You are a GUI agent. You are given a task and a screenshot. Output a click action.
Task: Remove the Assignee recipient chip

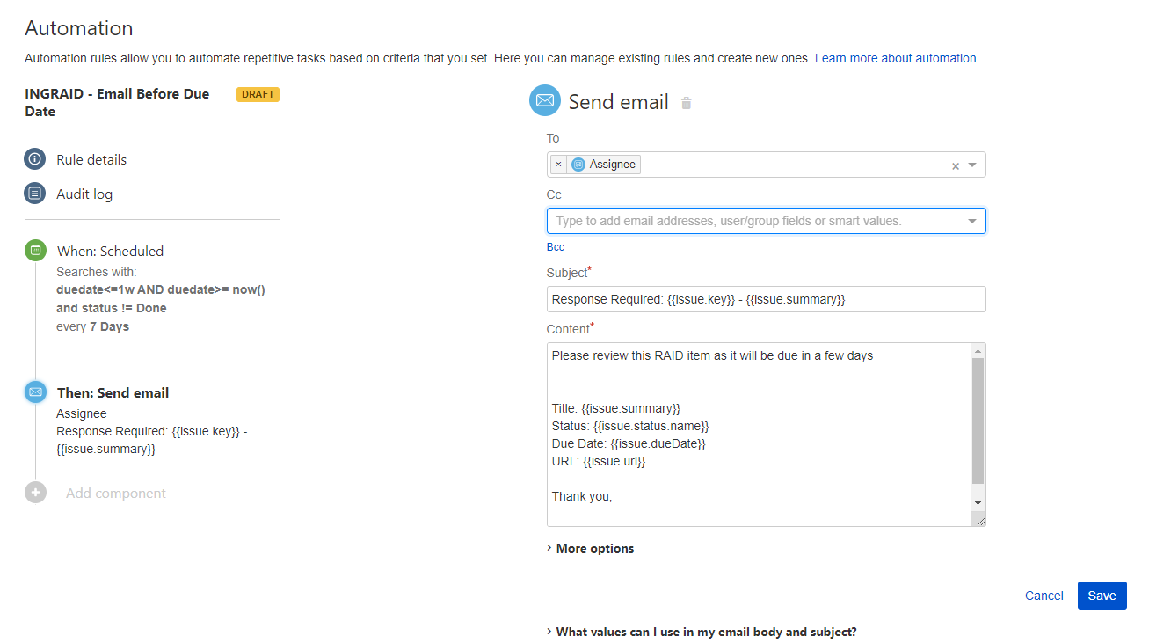pos(559,164)
